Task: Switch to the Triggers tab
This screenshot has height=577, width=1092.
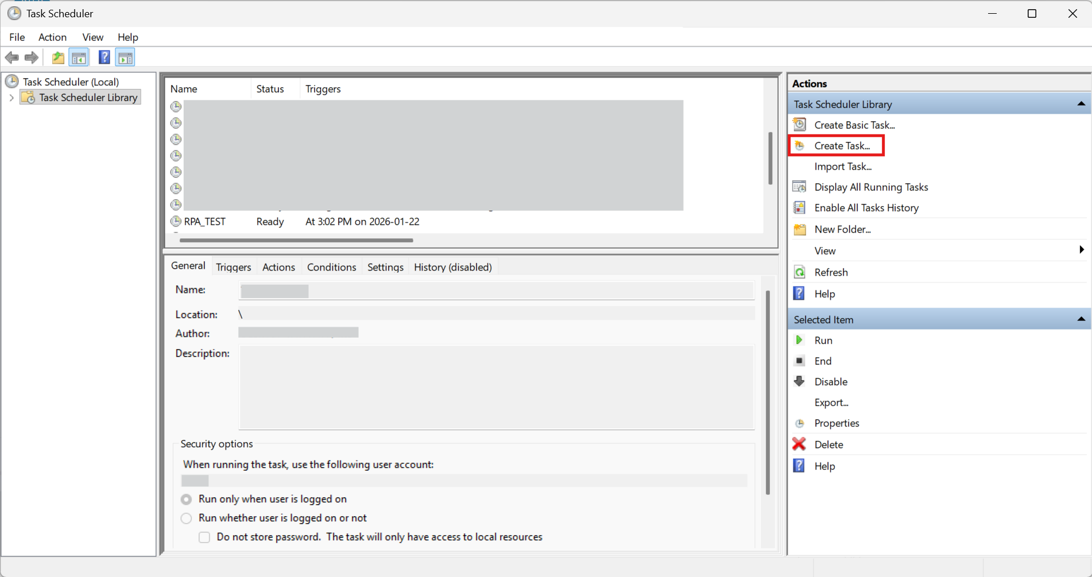Action: [x=234, y=267]
